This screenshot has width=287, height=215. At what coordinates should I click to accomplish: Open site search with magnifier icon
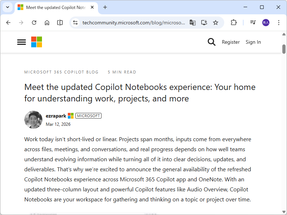pos(212,42)
